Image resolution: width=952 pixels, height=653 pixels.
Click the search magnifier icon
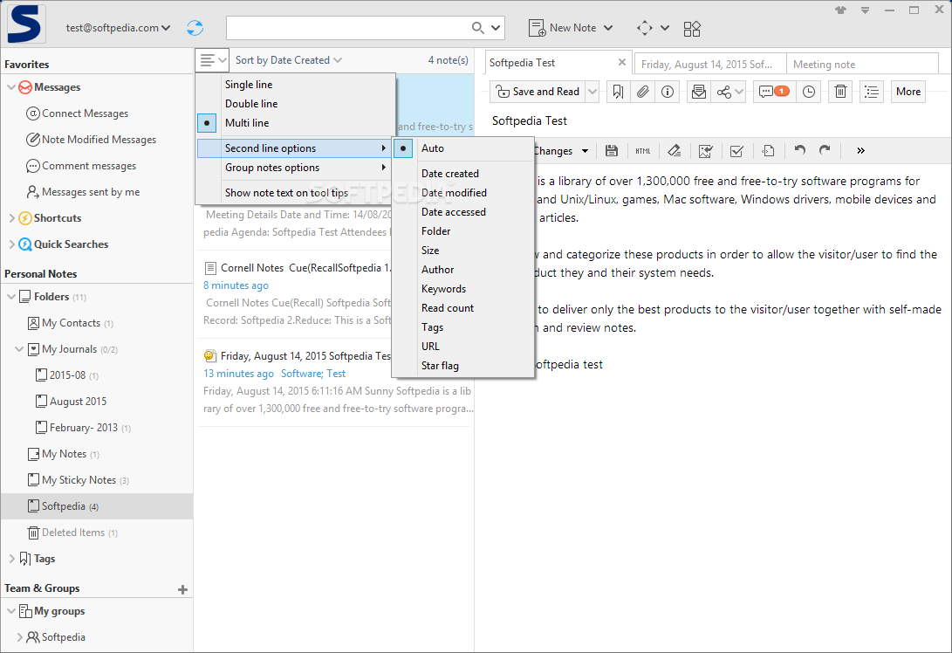click(x=478, y=28)
